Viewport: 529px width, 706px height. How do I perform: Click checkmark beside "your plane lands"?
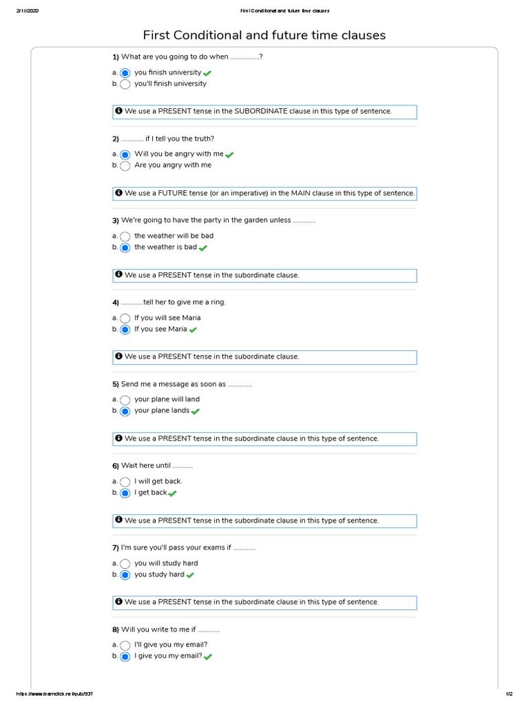point(196,412)
